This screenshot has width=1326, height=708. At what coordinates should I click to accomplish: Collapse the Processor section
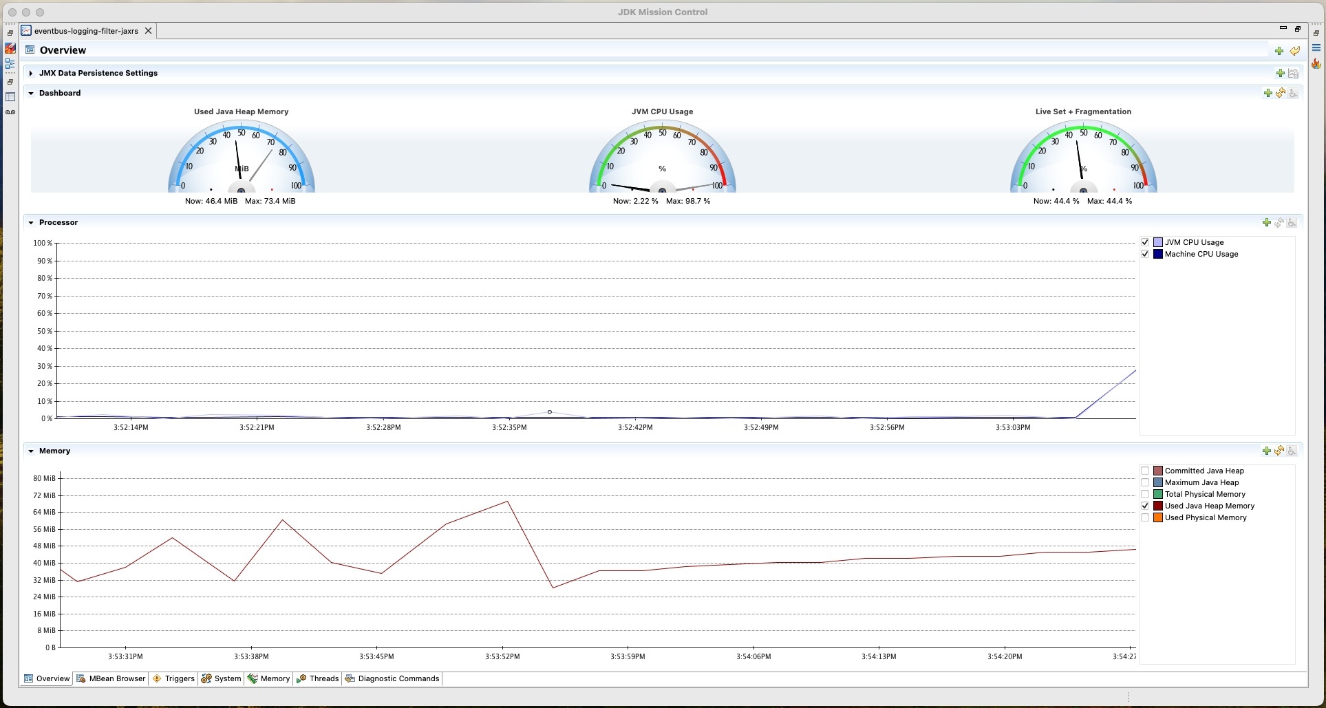31,222
